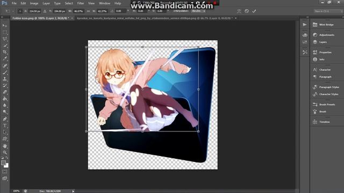Select the Path Selection tool
Viewport: 344px width, 193px height.
[x=5, y=132]
